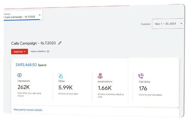This screenshot has width=189, height=121.
Task: Click the Actions showing intent to visit text
Action: (111, 96)
